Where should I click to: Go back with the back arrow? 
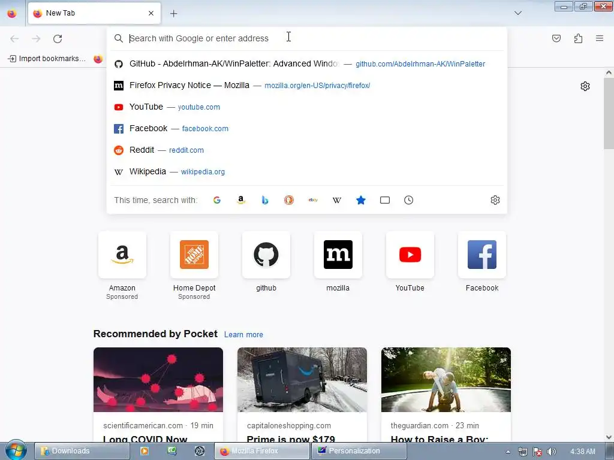pyautogui.click(x=14, y=38)
